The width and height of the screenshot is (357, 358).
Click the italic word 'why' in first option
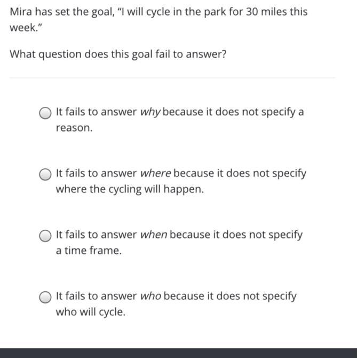tap(150, 112)
